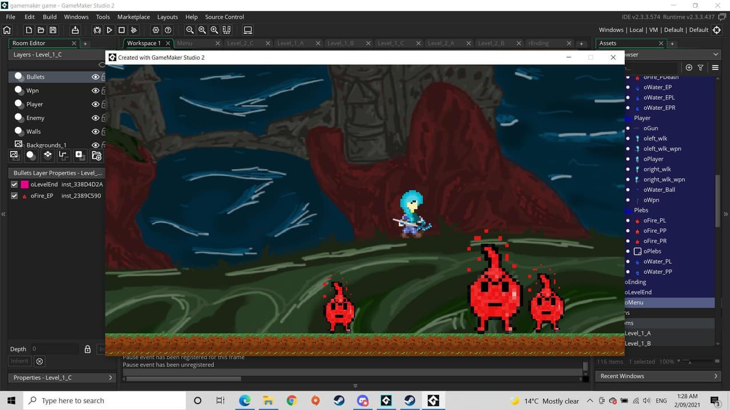Toggle the depth lock icon
The height and width of the screenshot is (410, 730).
pyautogui.click(x=87, y=349)
